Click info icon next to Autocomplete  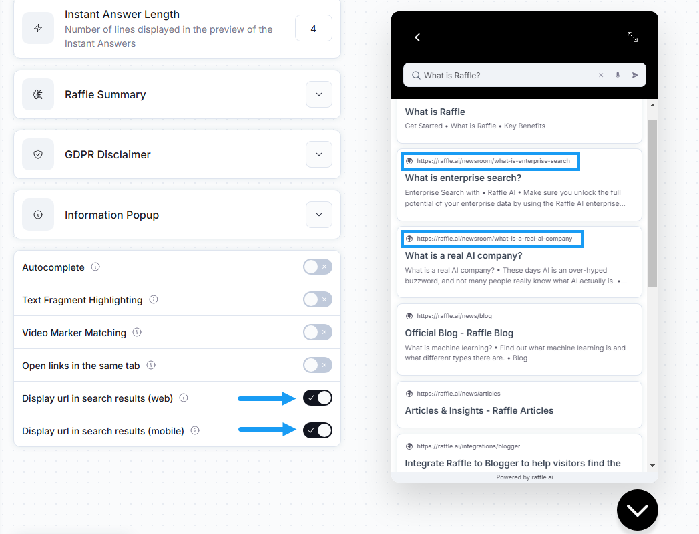pos(95,267)
